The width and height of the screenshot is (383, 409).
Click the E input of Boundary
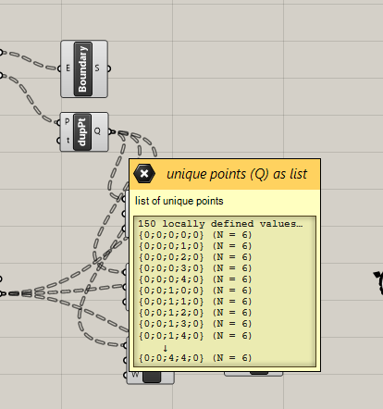[68, 68]
